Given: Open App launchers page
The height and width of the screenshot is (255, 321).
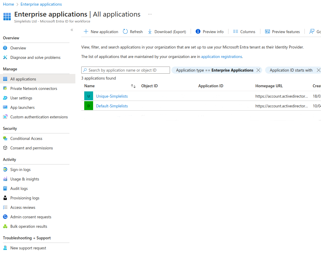Looking at the screenshot, I should pyautogui.click(x=38, y=107).
